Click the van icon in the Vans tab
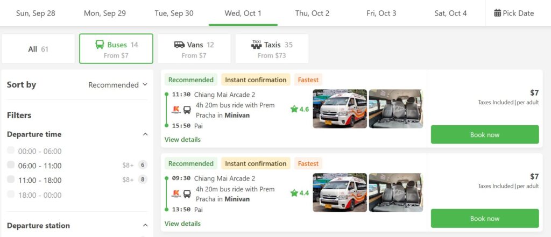 (179, 45)
